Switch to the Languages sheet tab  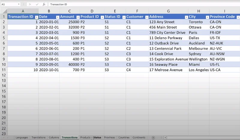click(22, 137)
